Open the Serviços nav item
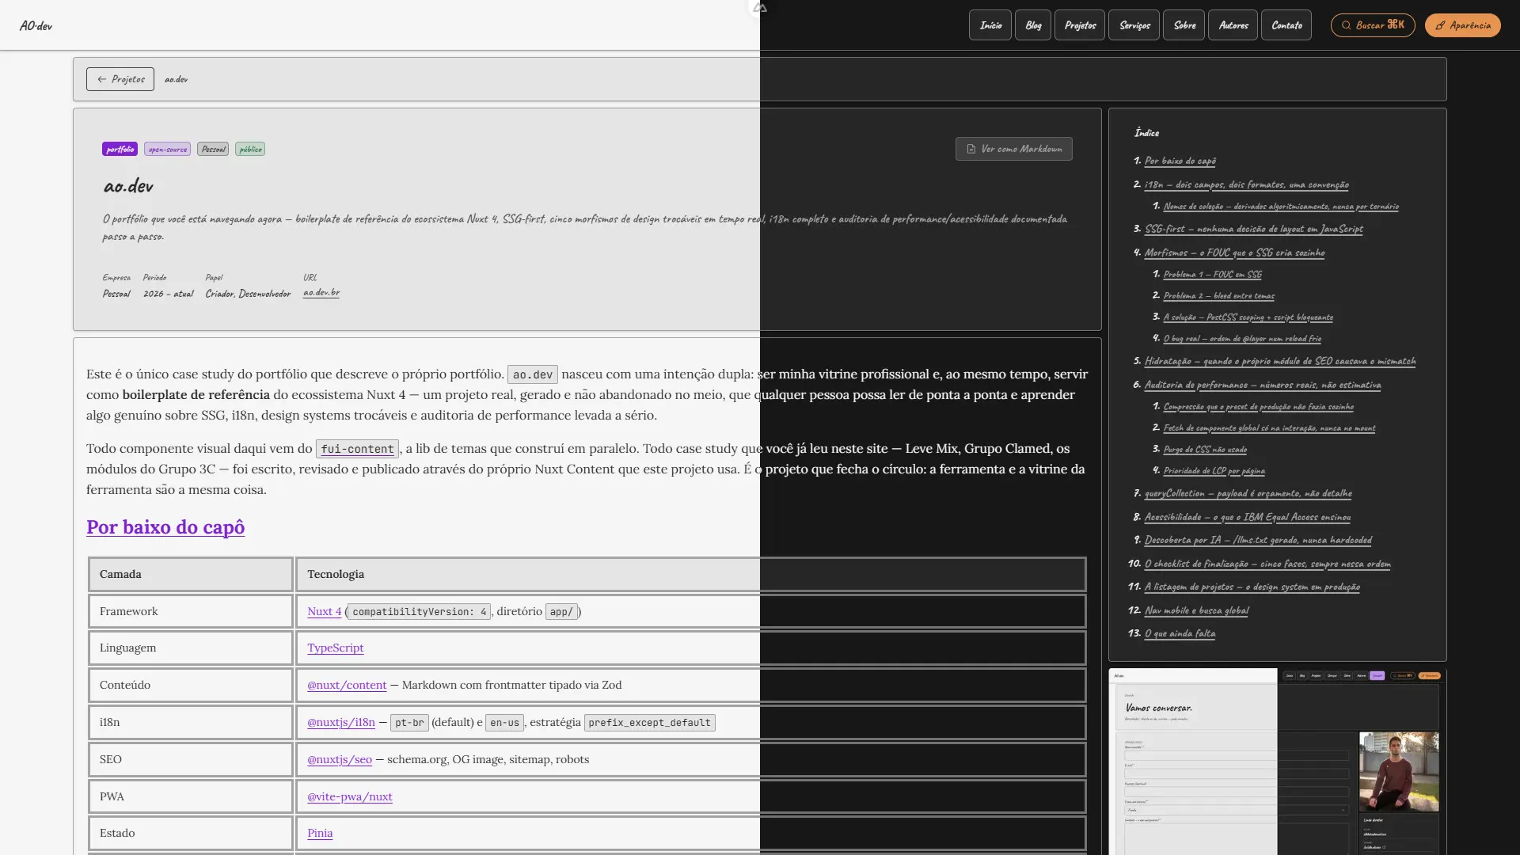The image size is (1520, 855). coord(1134,25)
